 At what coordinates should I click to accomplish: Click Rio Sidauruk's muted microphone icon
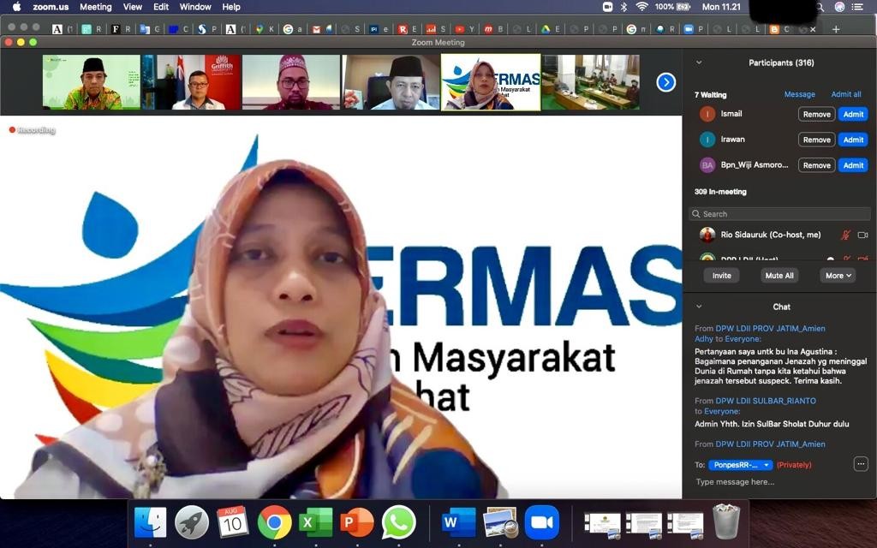click(x=845, y=235)
